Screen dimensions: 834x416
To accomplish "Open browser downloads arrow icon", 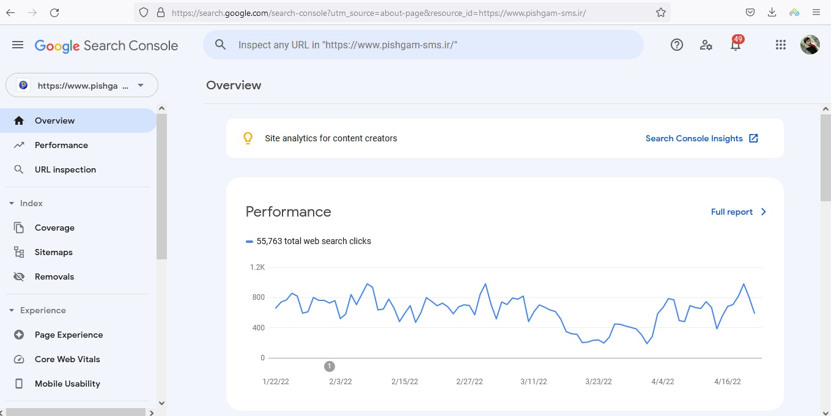I will pyautogui.click(x=772, y=12).
